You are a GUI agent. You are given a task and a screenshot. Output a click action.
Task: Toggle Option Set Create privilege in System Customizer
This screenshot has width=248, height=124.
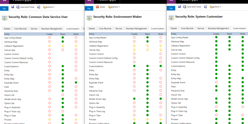click(216, 103)
